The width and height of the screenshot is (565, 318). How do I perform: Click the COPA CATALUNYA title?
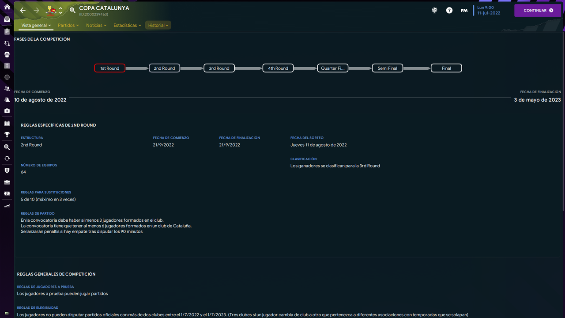[104, 8]
